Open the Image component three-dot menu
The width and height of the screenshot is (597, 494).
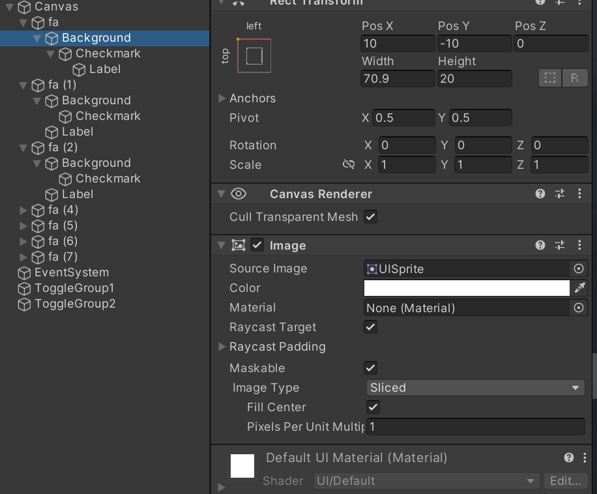(580, 245)
